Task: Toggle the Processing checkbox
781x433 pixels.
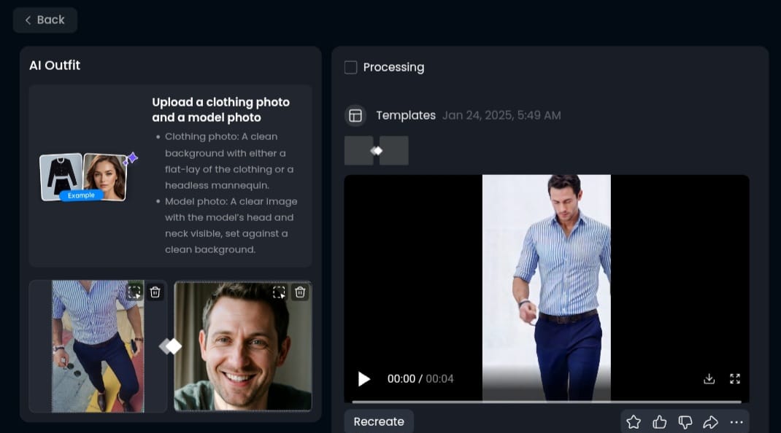Action: coord(350,67)
